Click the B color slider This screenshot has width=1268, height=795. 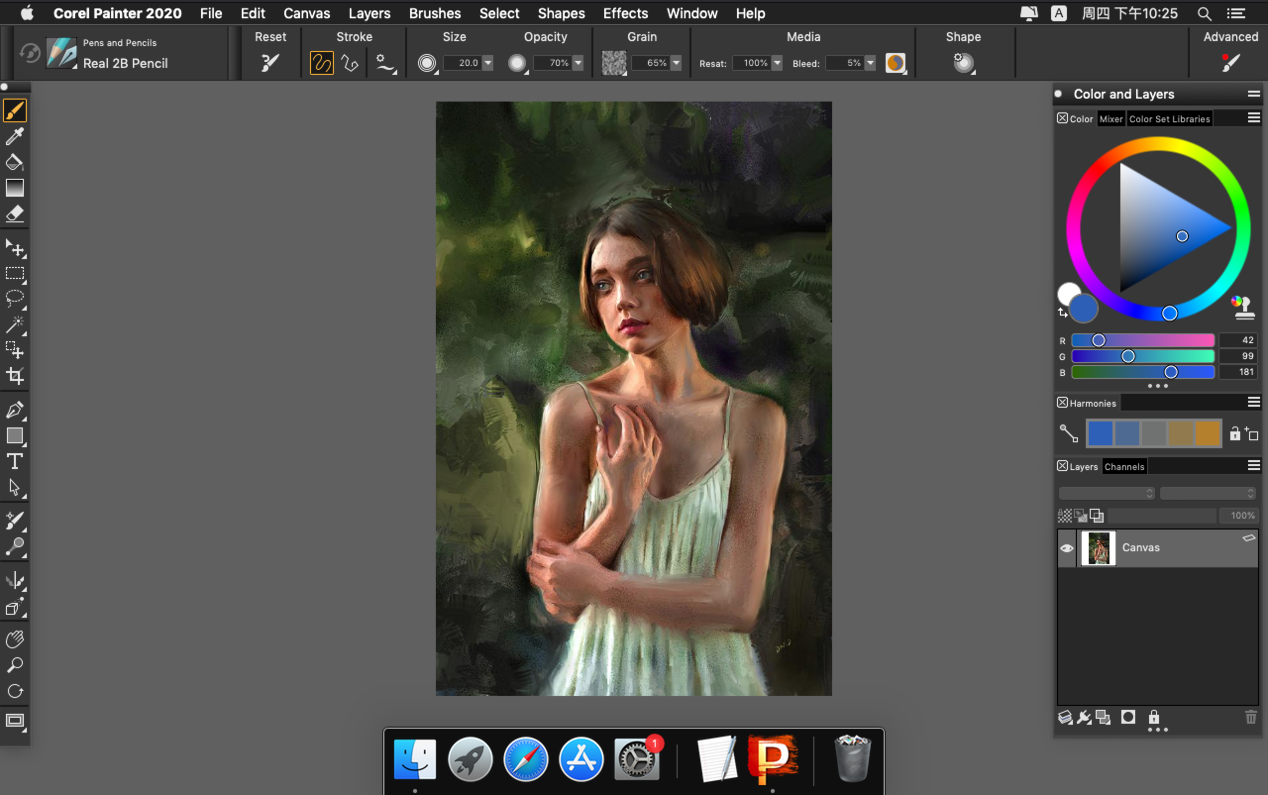point(1143,371)
